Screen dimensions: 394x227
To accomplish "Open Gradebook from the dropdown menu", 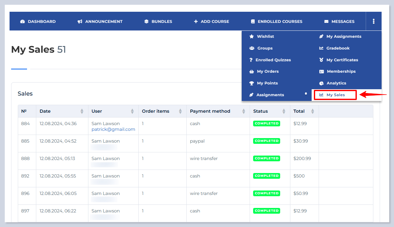I will [338, 48].
